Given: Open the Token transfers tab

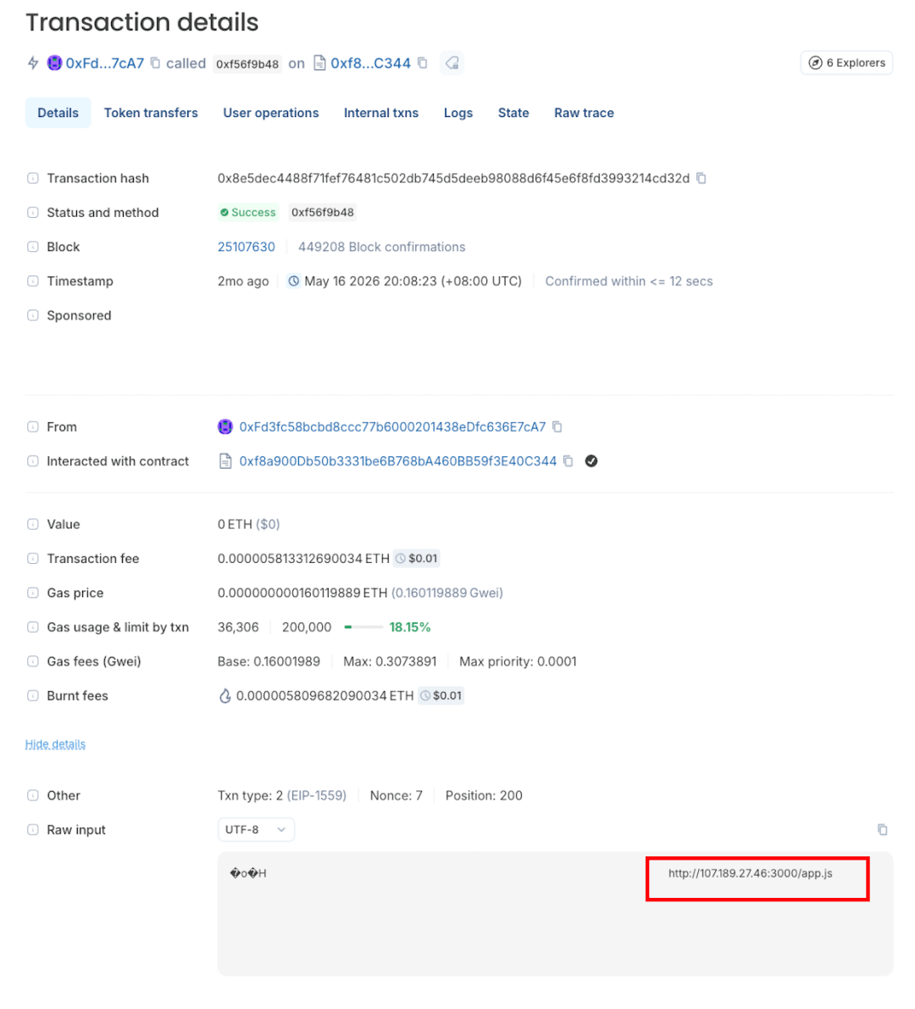Looking at the screenshot, I should (151, 113).
